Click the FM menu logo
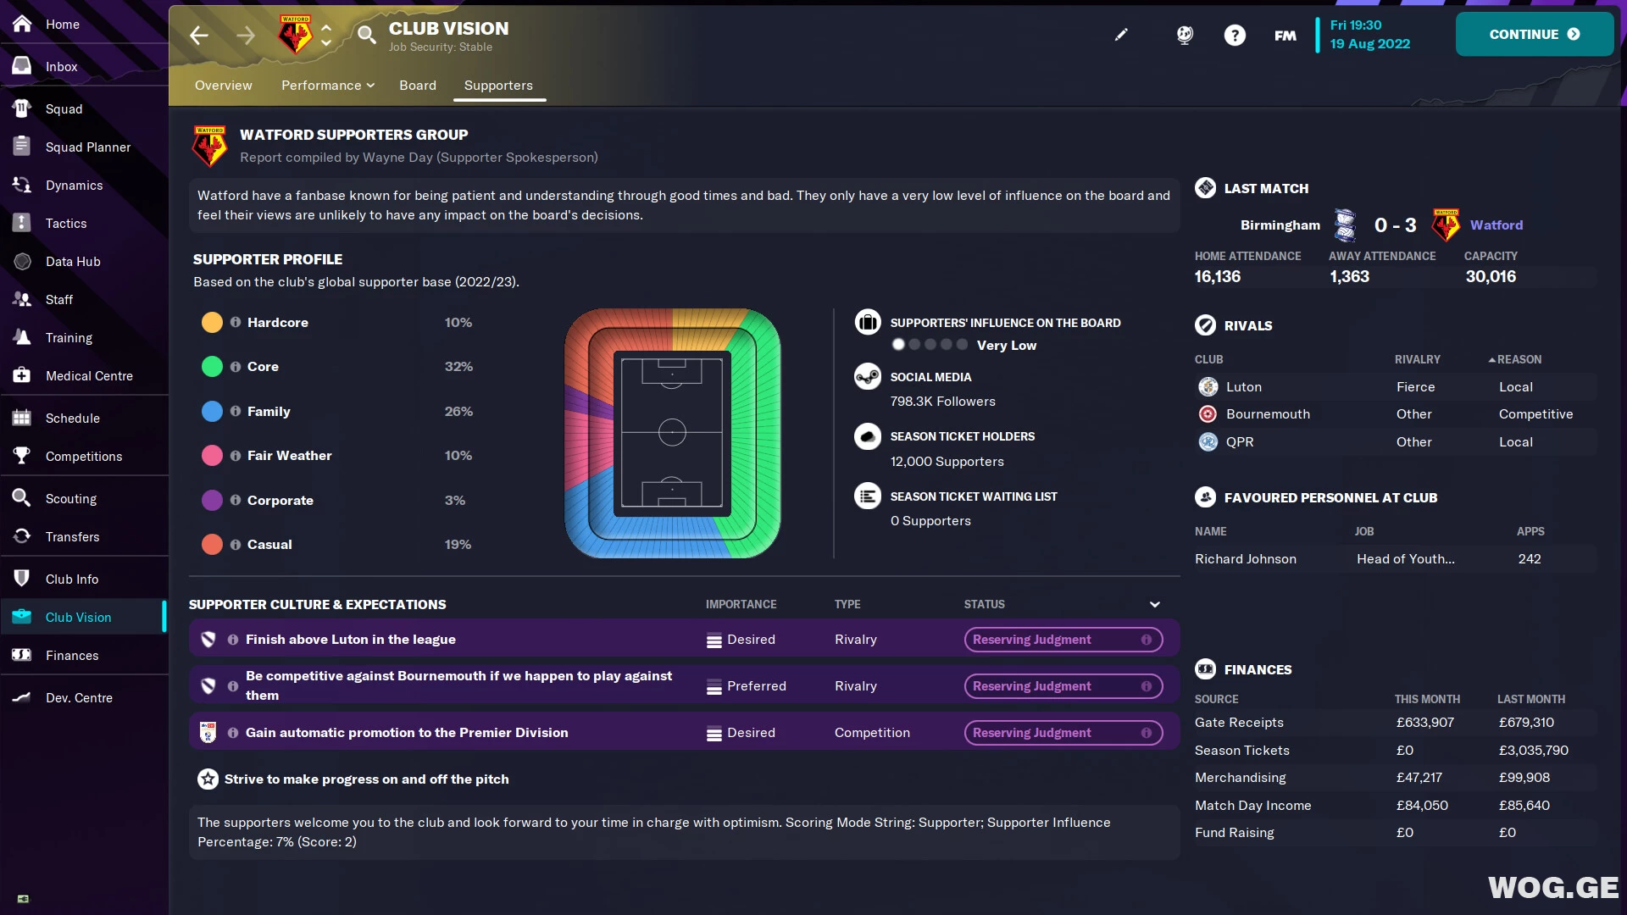Viewport: 1627px width, 915px height. coord(1285,36)
